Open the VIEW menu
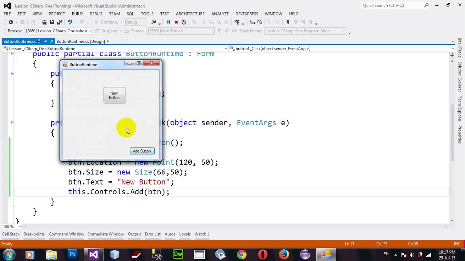465x261 pixels. [x=37, y=14]
